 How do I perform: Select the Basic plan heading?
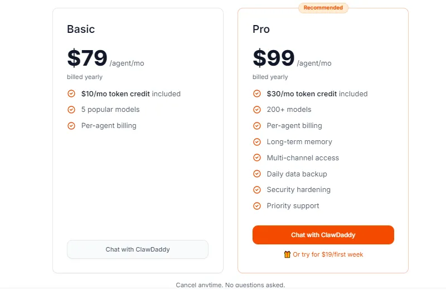tap(81, 29)
